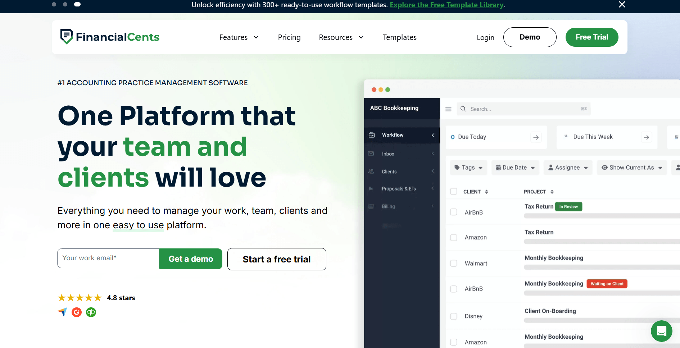Open the Features dropdown menu
The image size is (680, 348).
click(x=239, y=37)
